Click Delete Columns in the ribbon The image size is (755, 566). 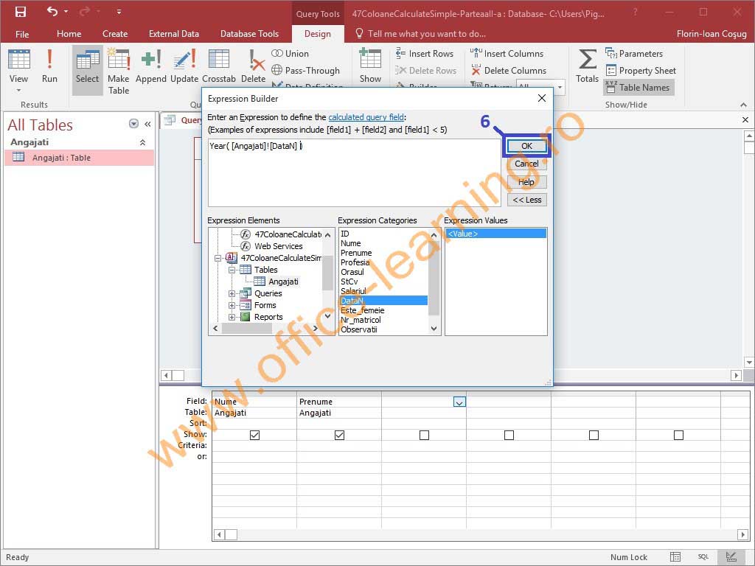pyautogui.click(x=509, y=70)
